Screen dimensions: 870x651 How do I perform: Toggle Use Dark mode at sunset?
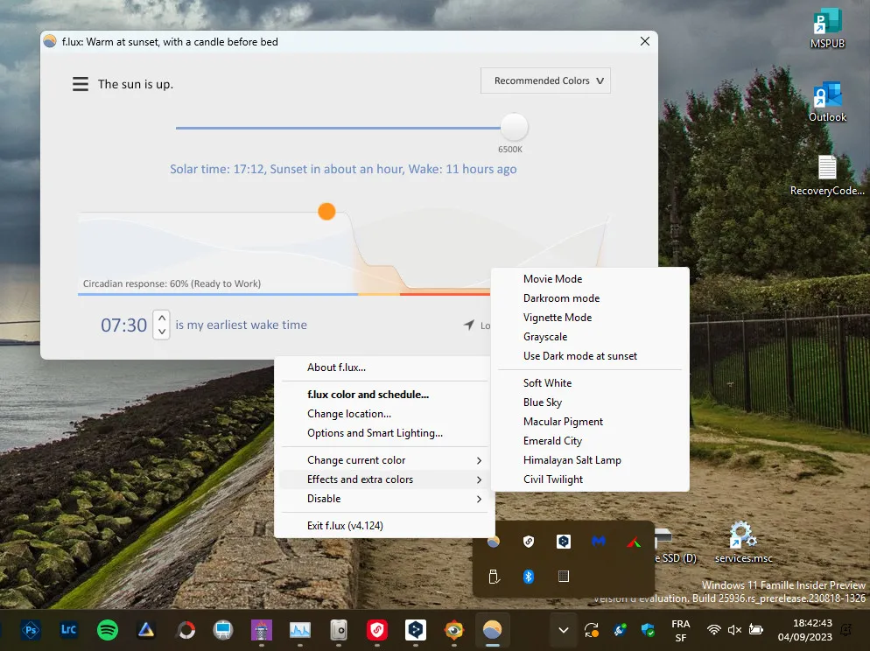point(590,356)
